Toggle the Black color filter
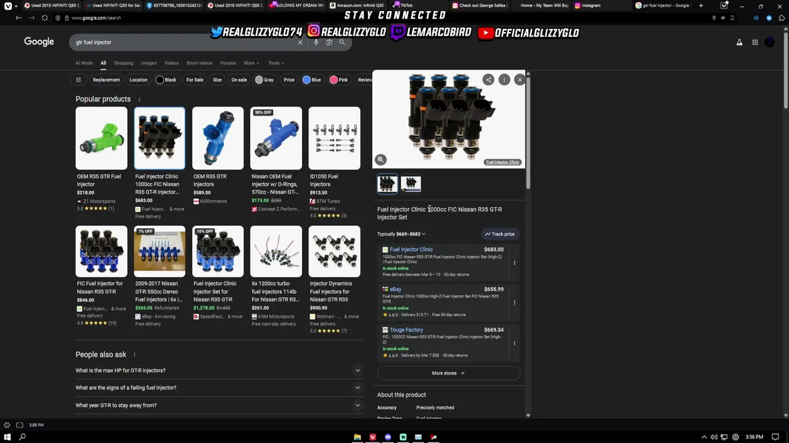The width and height of the screenshot is (789, 443). (166, 79)
